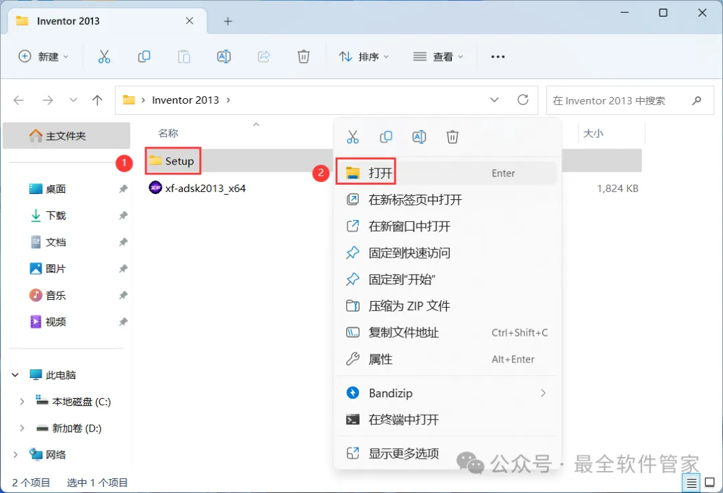
Task: Choose 在终端中打开
Action: click(447, 419)
